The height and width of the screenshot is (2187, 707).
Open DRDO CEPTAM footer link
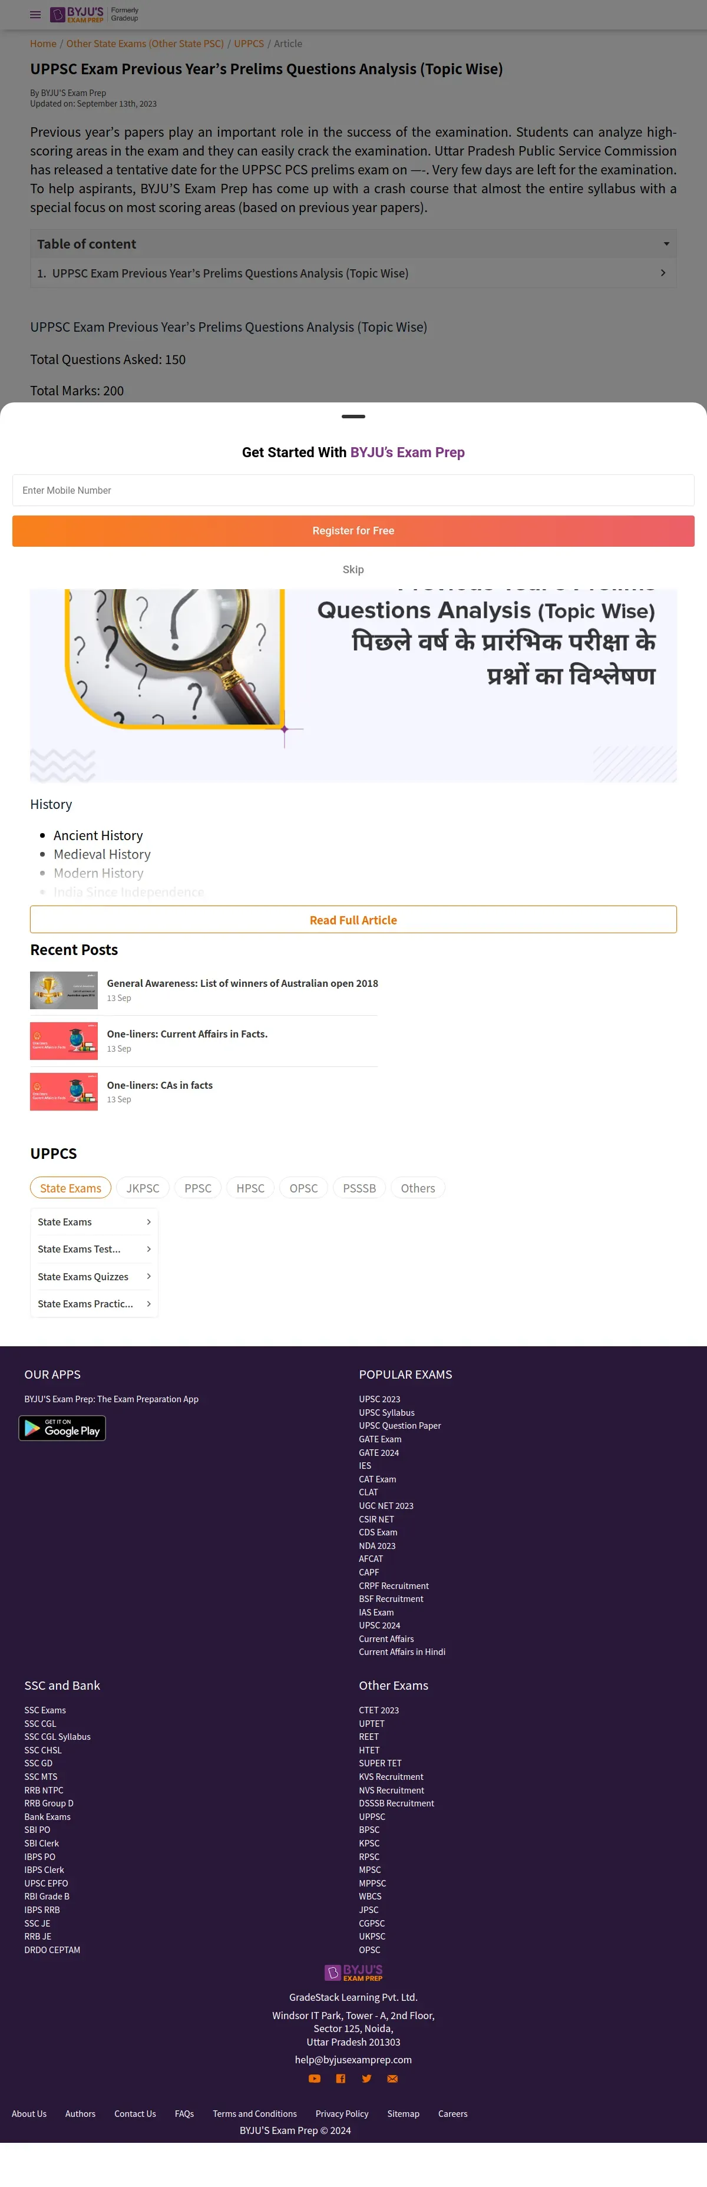coord(52,1950)
